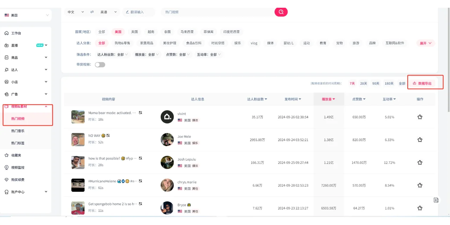Select the 美国 country filter

pos(118,32)
